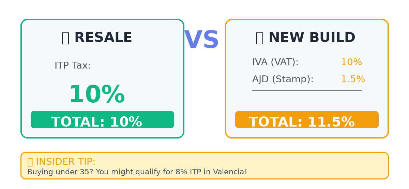Click the ITP Tax label

(x=73, y=66)
